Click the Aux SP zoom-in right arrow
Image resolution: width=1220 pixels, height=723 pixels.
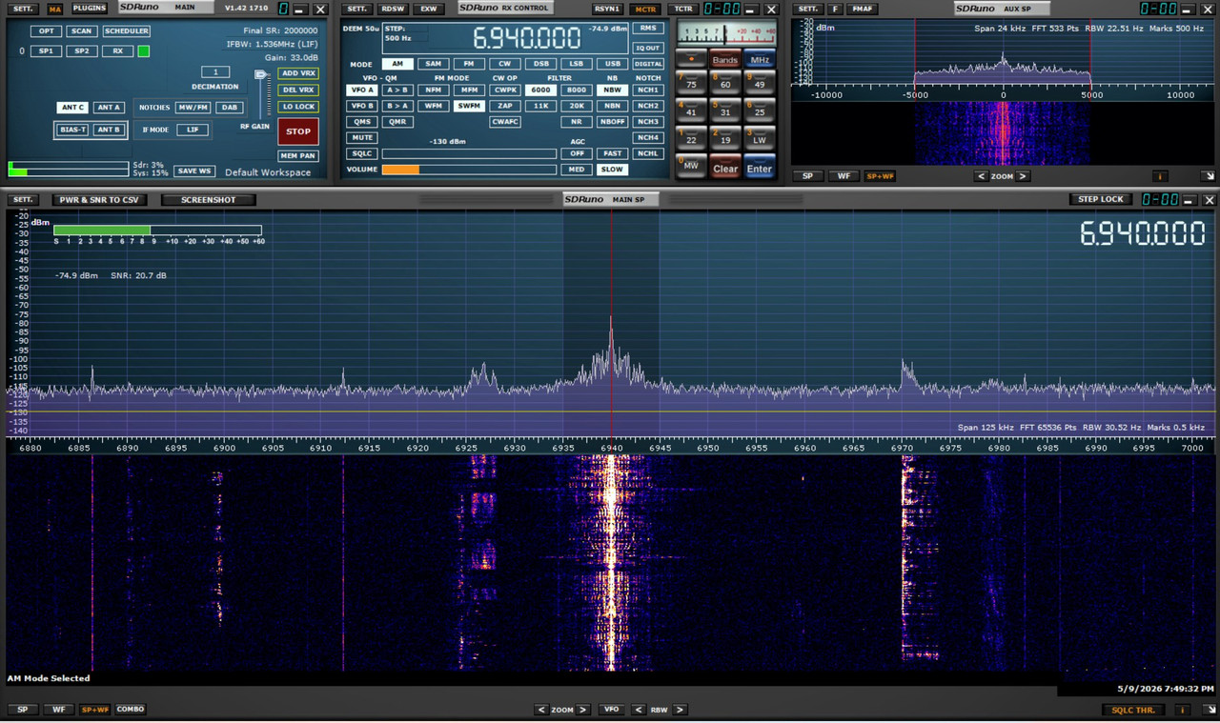(1023, 176)
